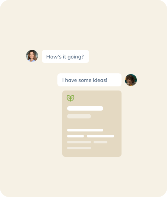Click the word "have" in the reply bubble
Image resolution: width=167 pixels, height=197 pixels.
tap(71, 80)
